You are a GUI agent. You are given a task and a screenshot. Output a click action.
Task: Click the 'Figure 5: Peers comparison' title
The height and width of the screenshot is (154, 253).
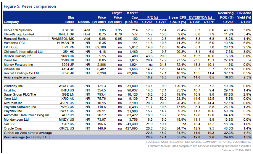[x=30, y=6]
